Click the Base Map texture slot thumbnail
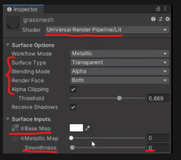 pyautogui.click(x=15, y=128)
